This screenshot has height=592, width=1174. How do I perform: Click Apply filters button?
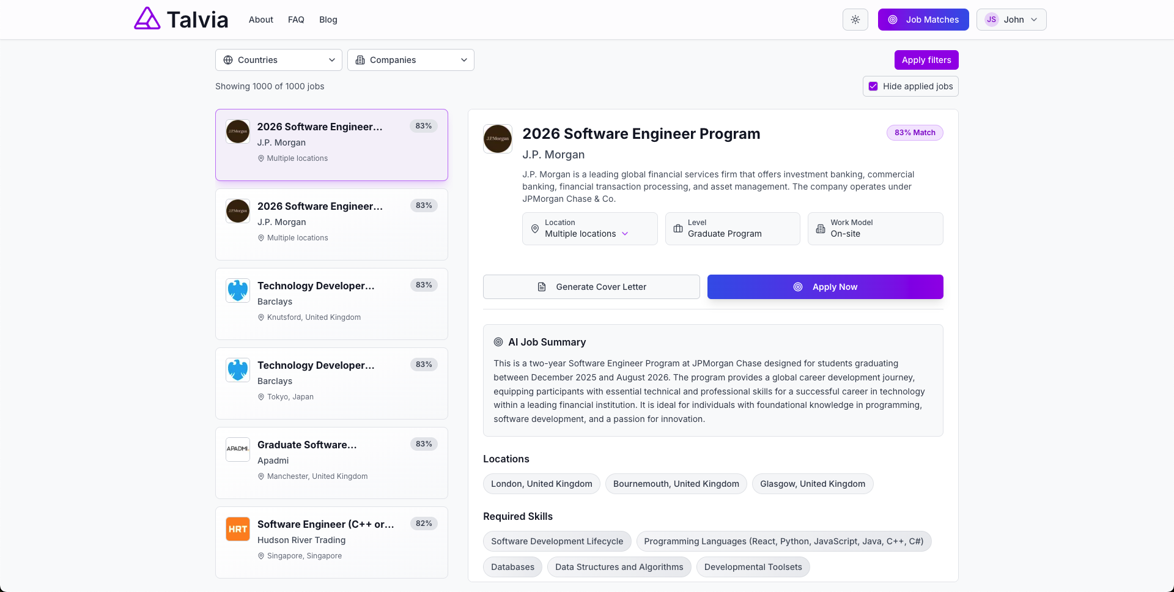pos(926,60)
